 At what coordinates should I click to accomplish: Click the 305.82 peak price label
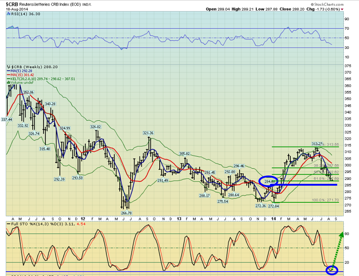184,153
